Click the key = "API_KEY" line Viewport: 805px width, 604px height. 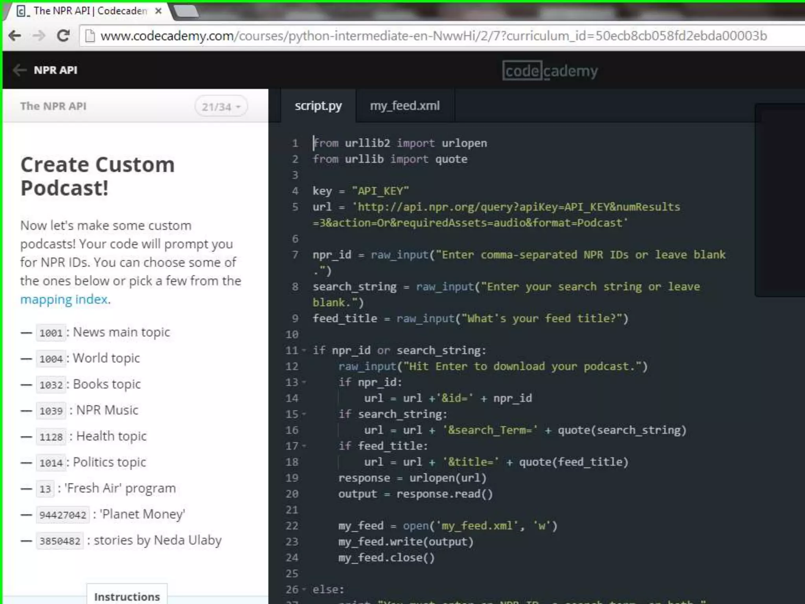click(361, 191)
